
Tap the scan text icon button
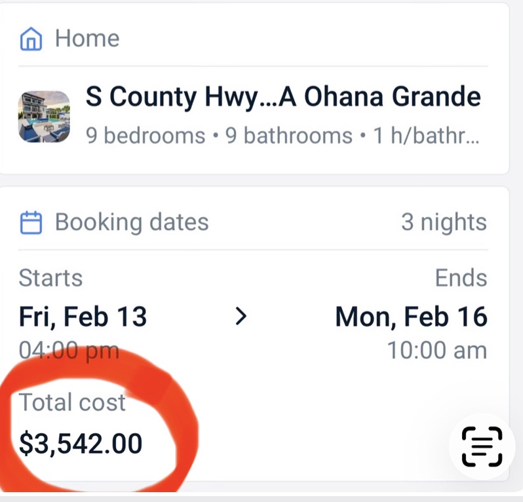click(482, 446)
